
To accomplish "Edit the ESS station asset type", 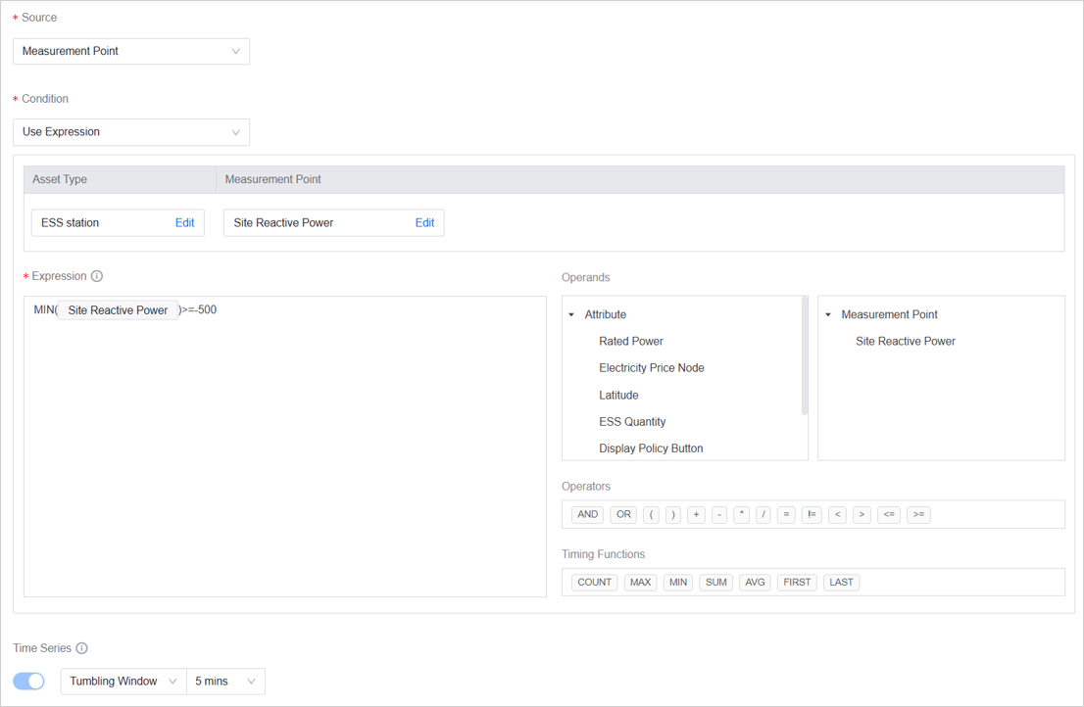I will pos(184,223).
